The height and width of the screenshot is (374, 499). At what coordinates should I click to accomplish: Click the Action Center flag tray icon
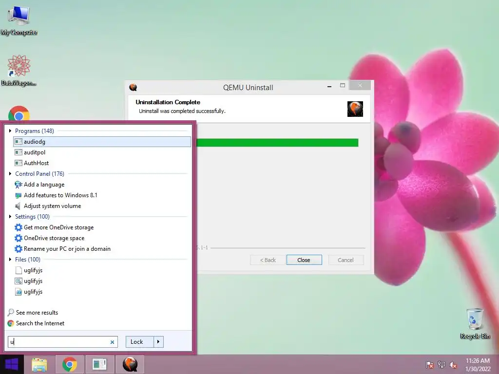430,365
